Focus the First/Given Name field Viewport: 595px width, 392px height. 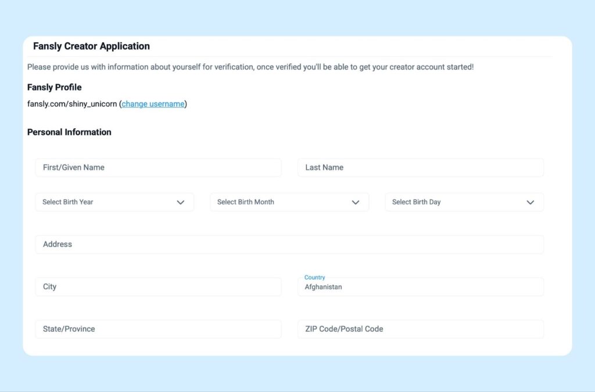157,167
